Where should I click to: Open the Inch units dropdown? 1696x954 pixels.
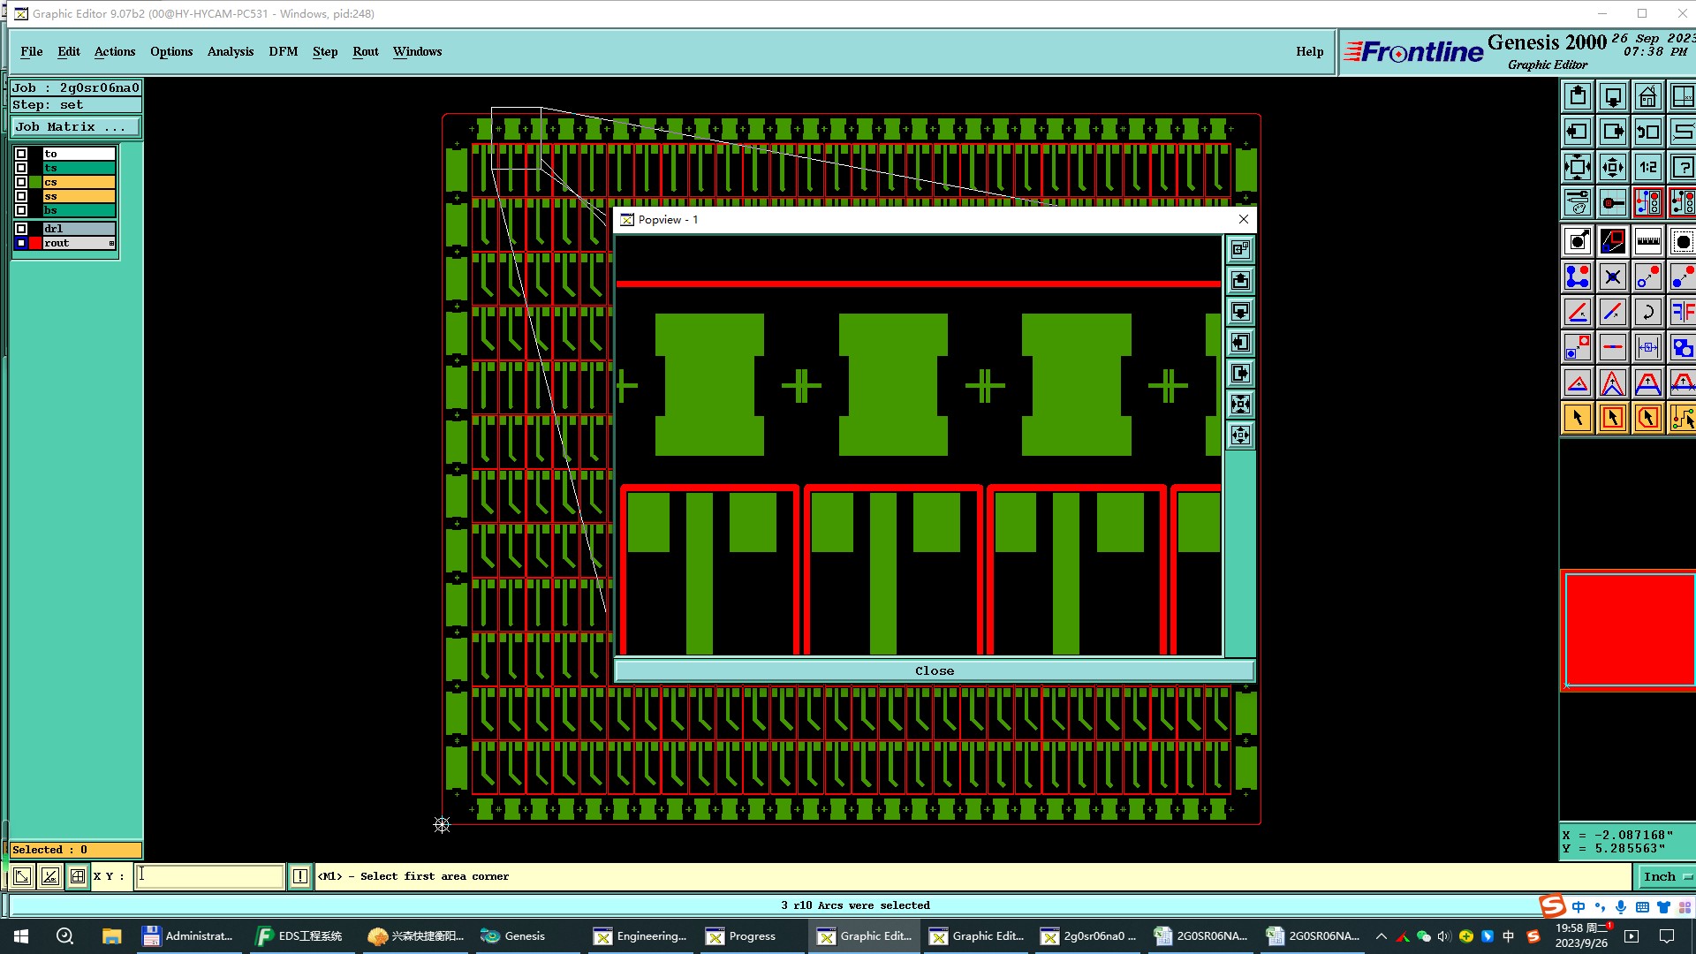click(x=1665, y=876)
